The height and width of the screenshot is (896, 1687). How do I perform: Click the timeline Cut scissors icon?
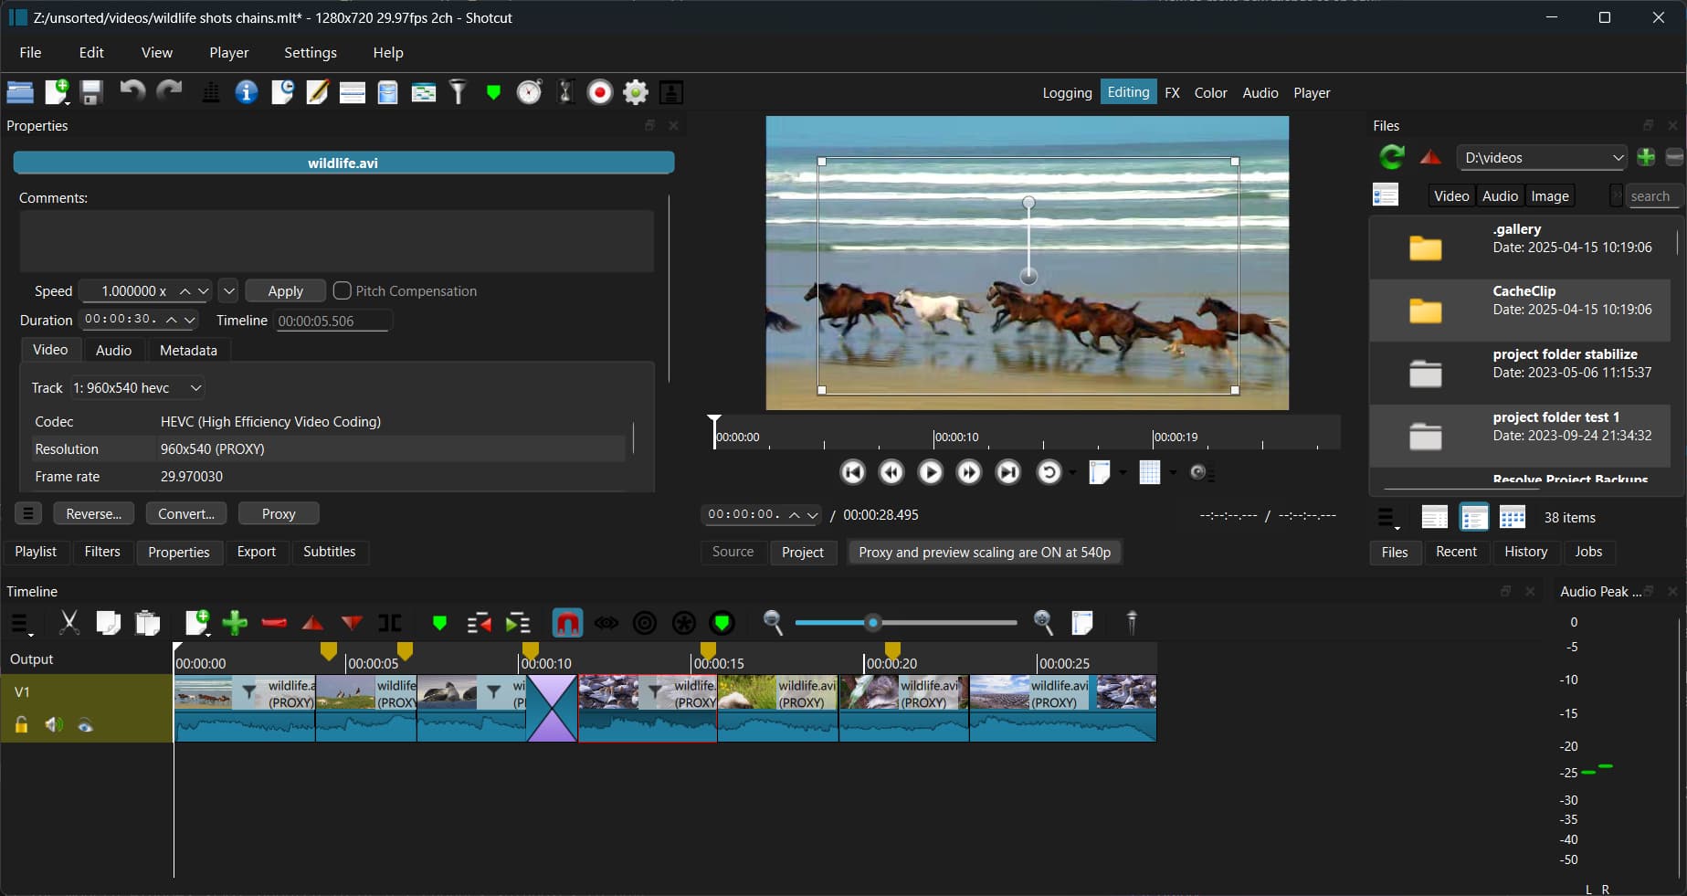69,623
